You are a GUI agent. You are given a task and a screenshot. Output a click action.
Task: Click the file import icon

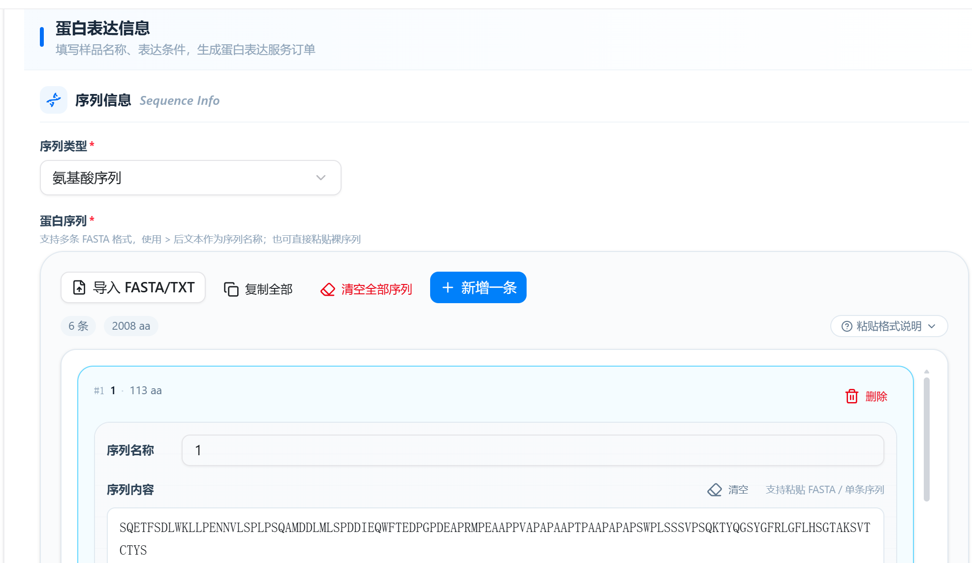point(79,287)
